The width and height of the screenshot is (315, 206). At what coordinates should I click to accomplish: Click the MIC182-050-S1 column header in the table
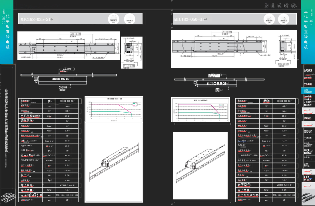click(284, 101)
